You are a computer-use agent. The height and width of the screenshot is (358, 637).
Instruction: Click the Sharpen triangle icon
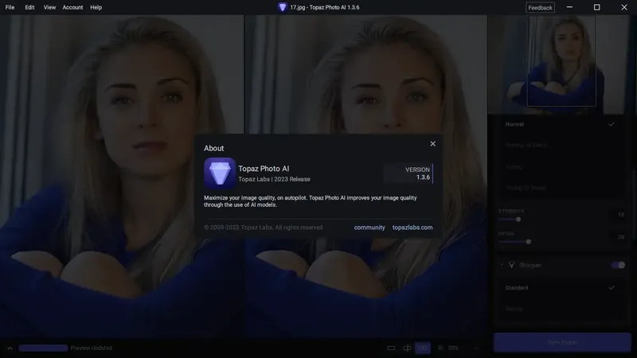point(511,265)
